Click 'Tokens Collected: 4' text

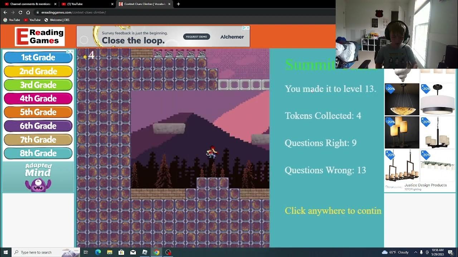(x=323, y=116)
